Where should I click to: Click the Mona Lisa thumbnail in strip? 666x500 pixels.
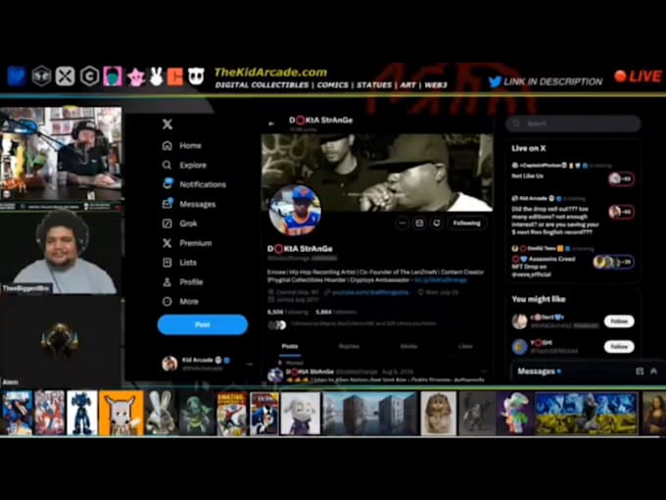pyautogui.click(x=654, y=414)
